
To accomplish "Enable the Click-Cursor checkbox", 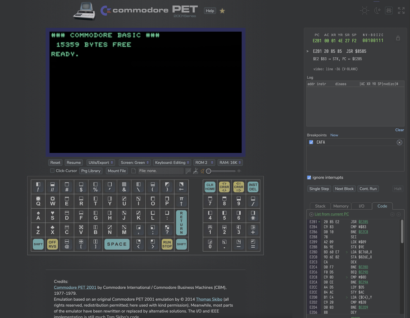I will (x=52, y=171).
